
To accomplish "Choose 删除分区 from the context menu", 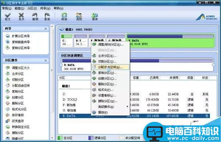I will 110,84.
